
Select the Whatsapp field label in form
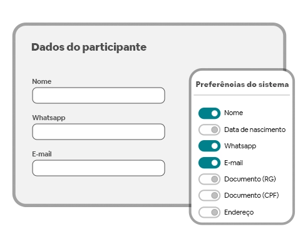pyautogui.click(x=49, y=118)
